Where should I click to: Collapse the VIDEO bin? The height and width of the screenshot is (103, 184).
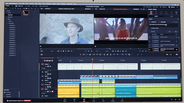tap(7, 19)
